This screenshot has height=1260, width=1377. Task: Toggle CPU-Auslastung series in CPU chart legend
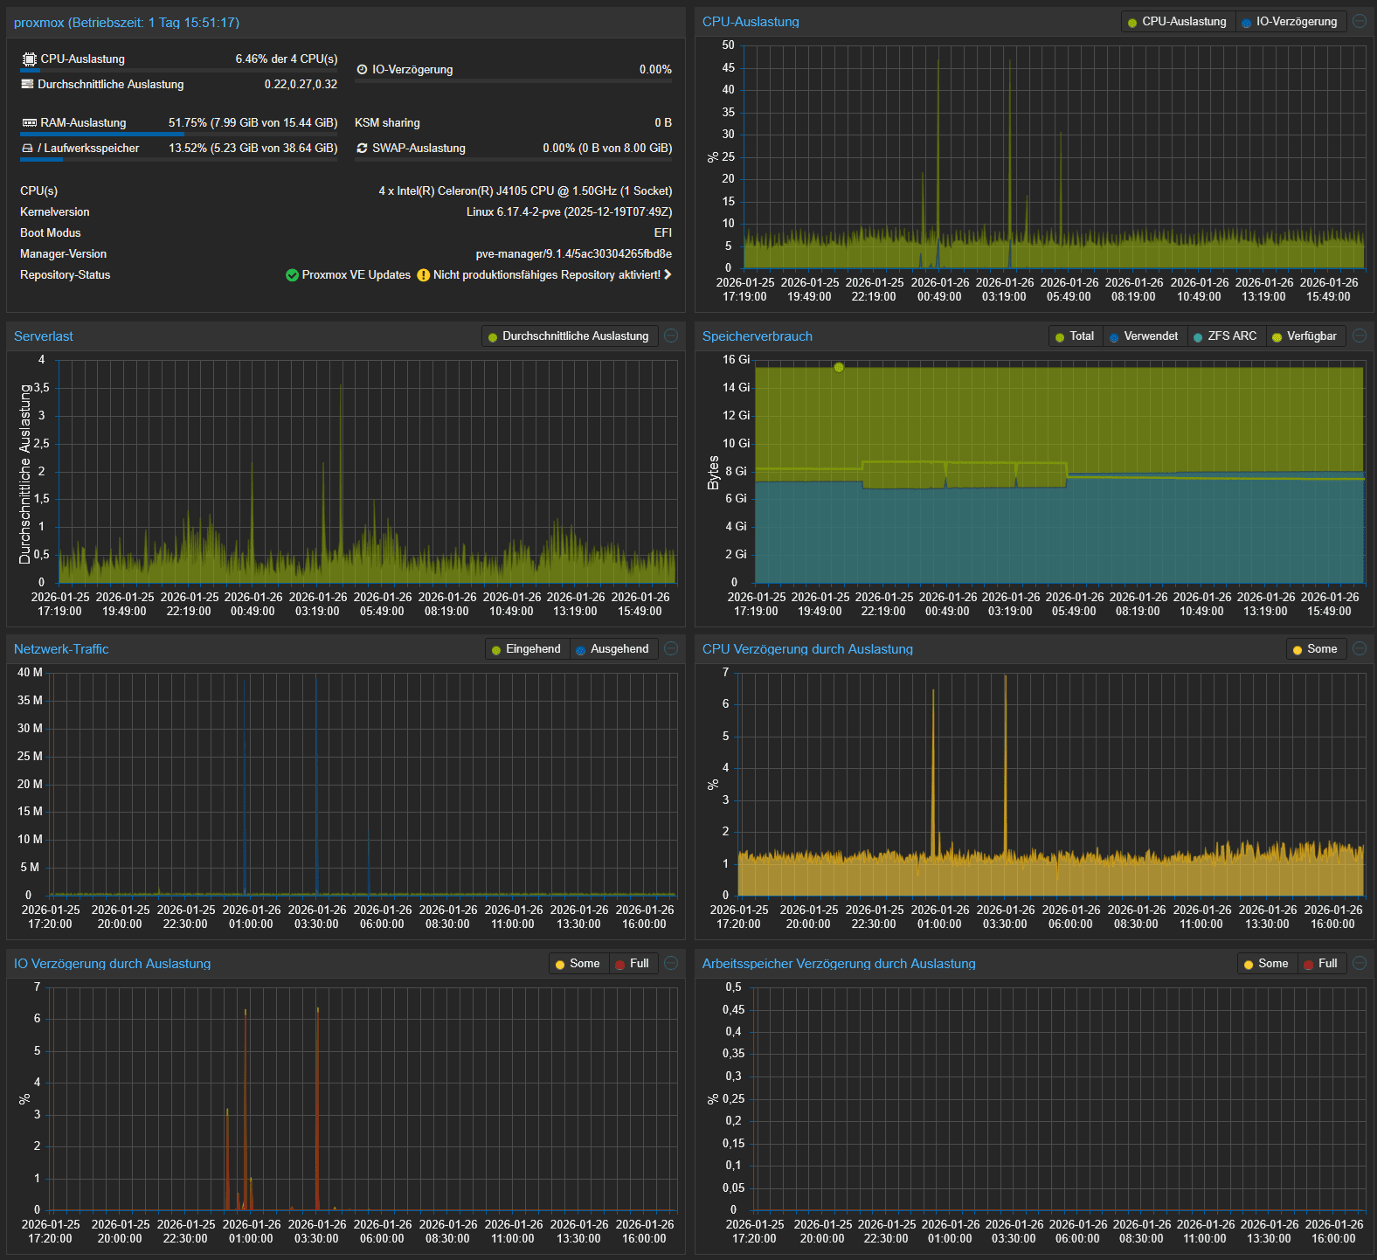(1178, 22)
